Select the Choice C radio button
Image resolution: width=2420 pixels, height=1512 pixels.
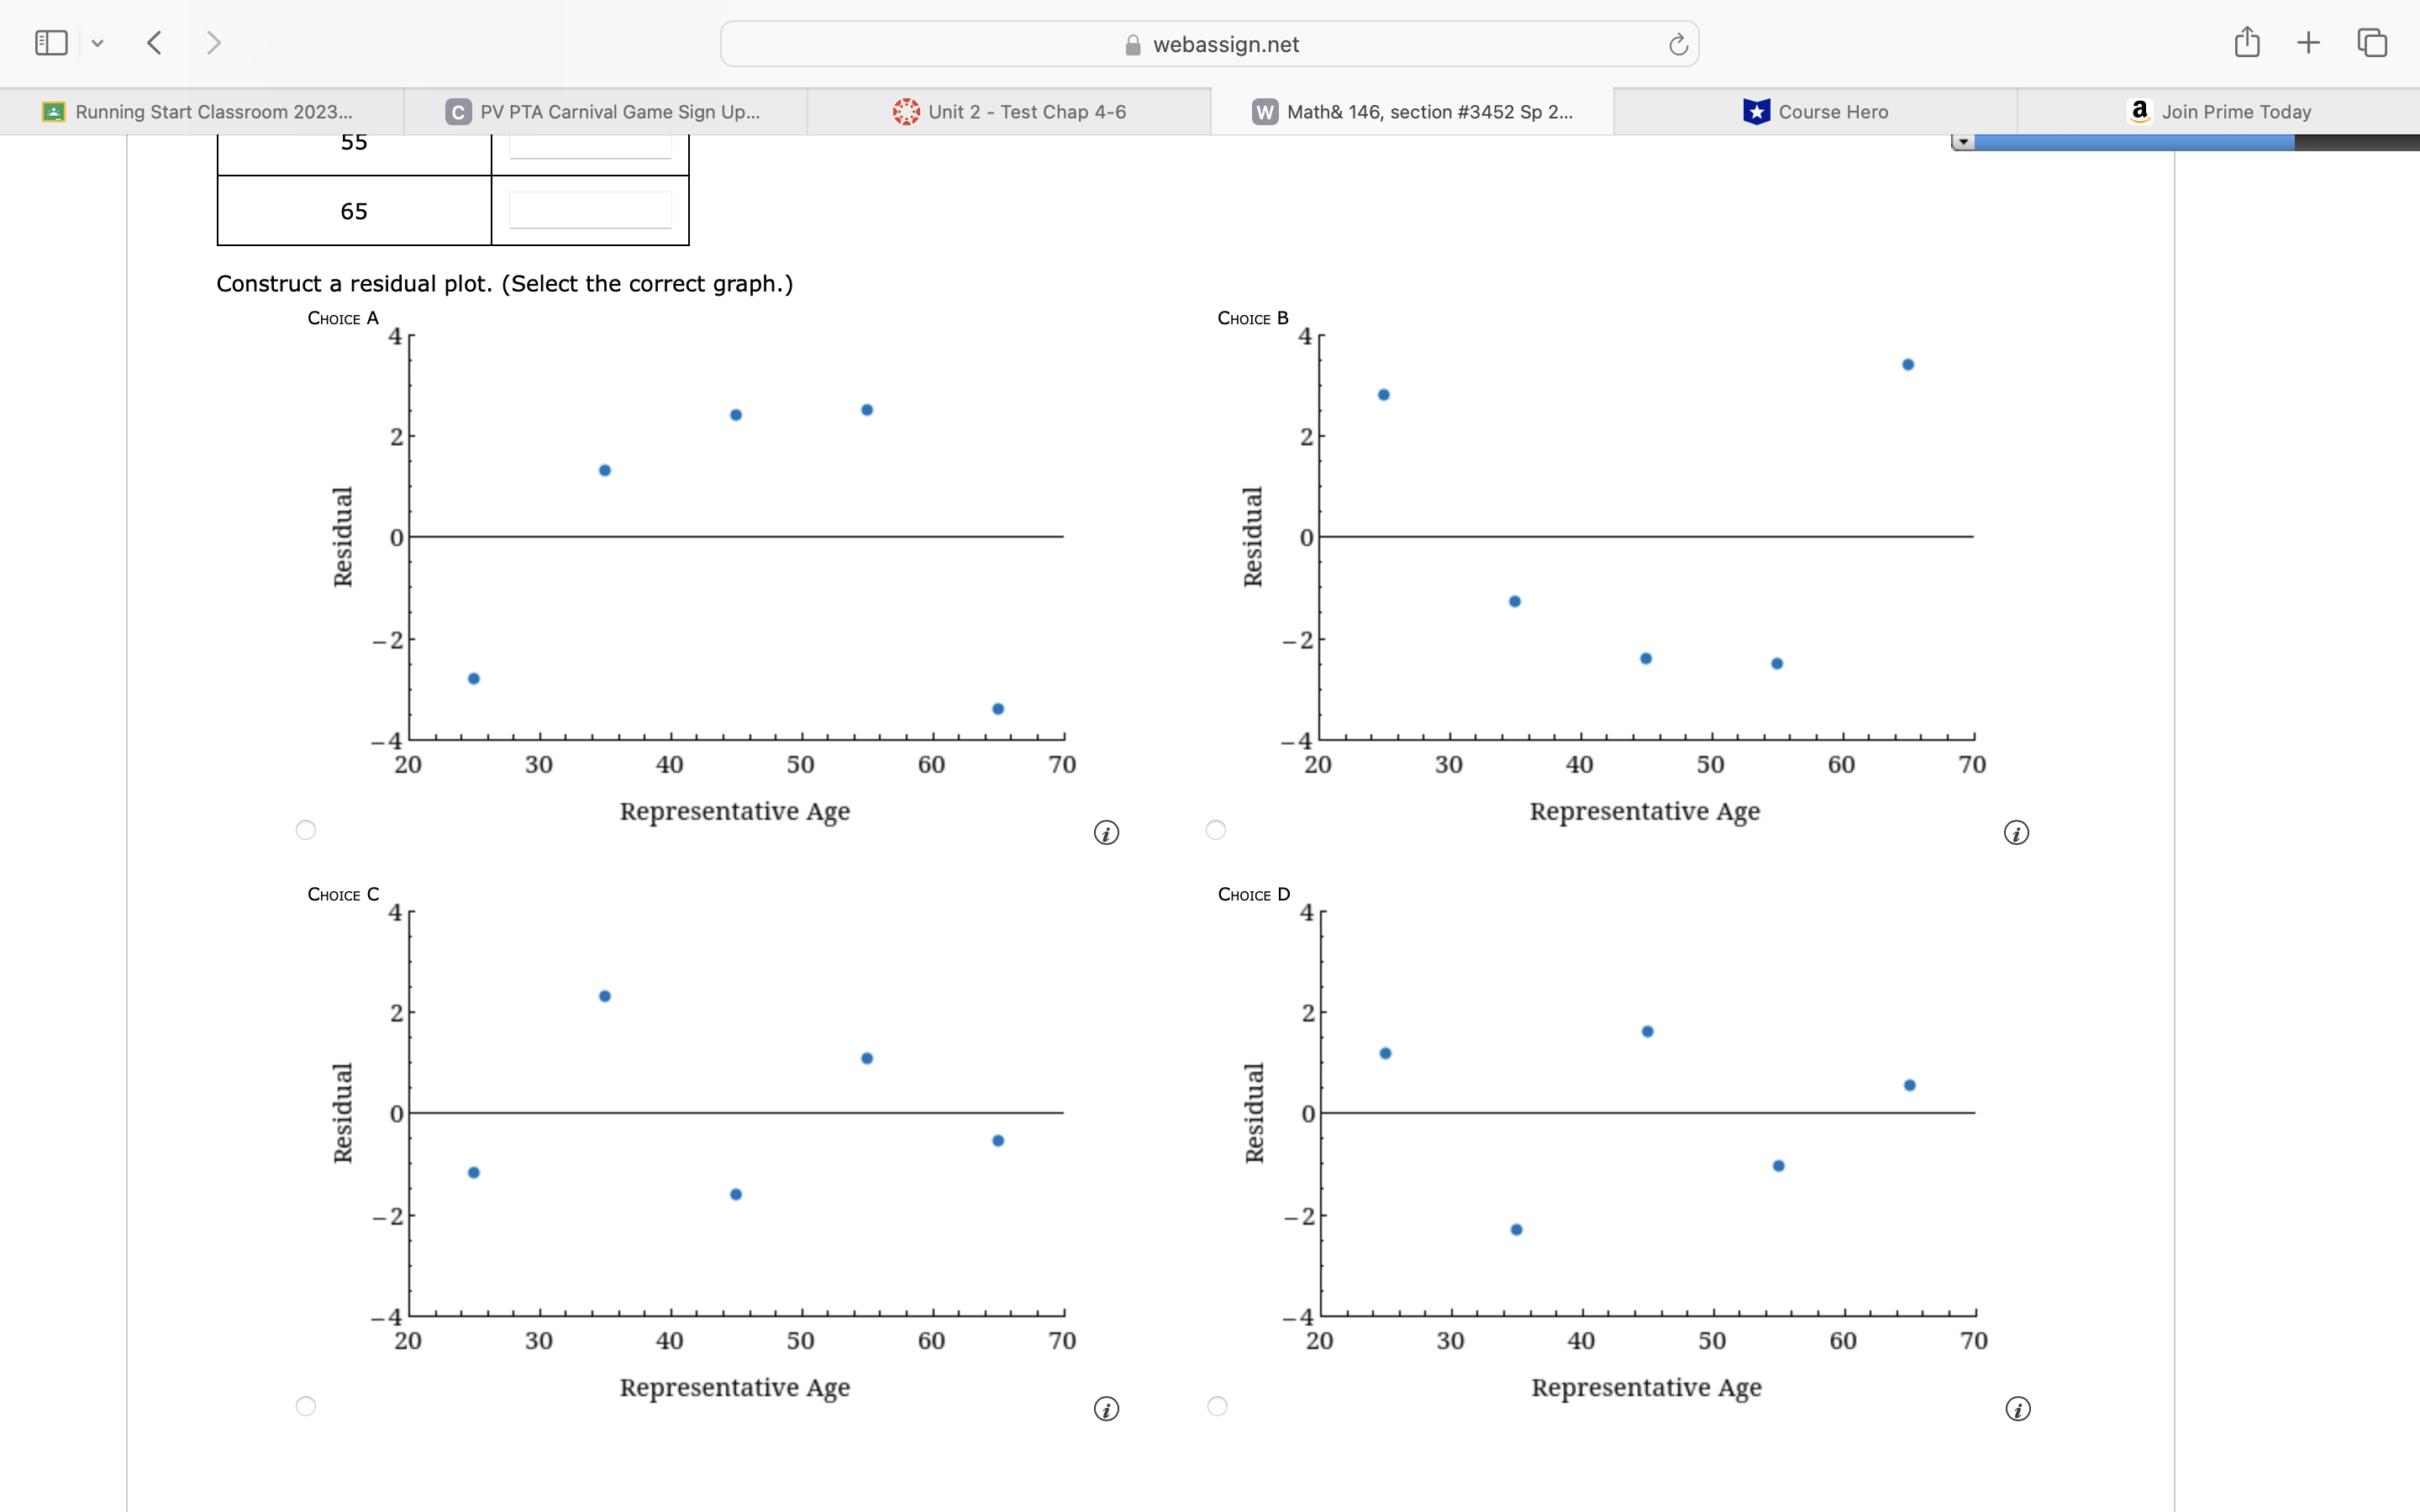coord(306,1406)
